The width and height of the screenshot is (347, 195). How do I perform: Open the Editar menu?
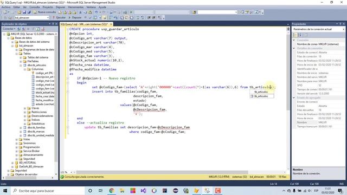[17, 7]
